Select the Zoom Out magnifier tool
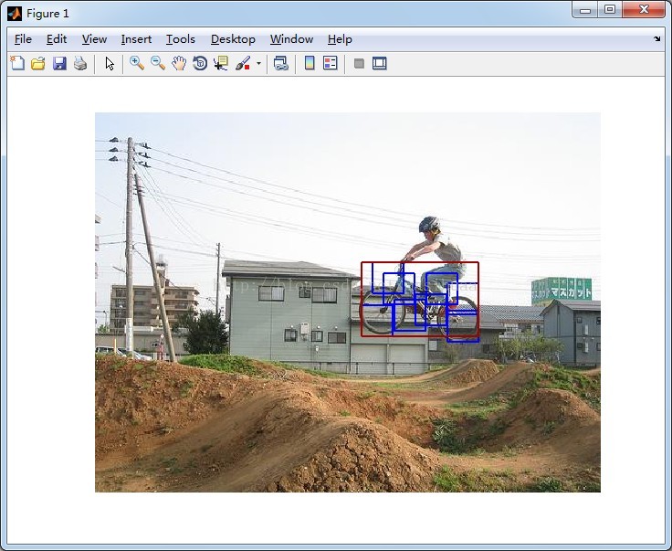The image size is (672, 551). (x=158, y=63)
